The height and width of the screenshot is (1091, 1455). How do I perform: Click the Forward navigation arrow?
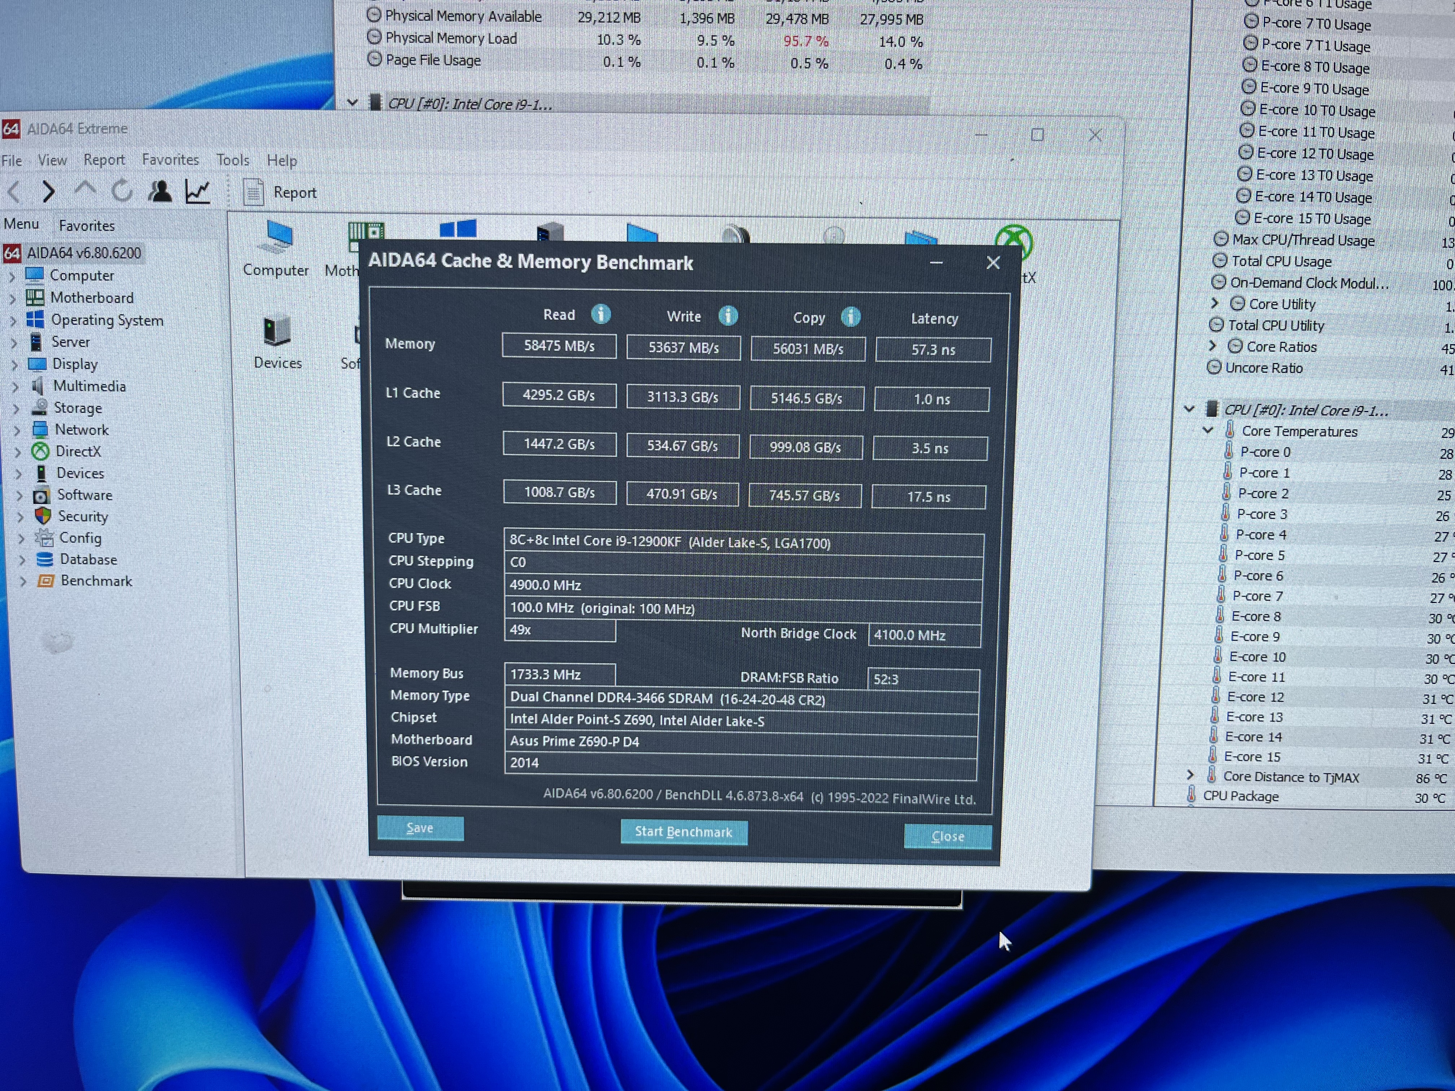(48, 191)
